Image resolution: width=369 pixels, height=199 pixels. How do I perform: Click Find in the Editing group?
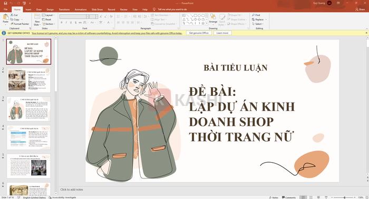click(x=256, y=15)
